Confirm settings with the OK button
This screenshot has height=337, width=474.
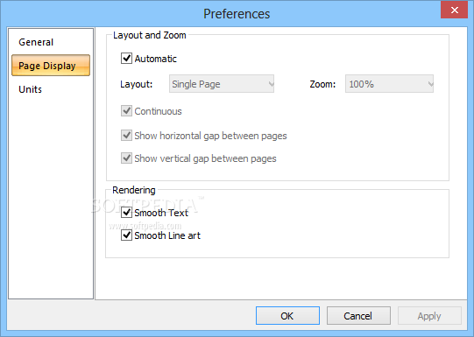click(287, 316)
